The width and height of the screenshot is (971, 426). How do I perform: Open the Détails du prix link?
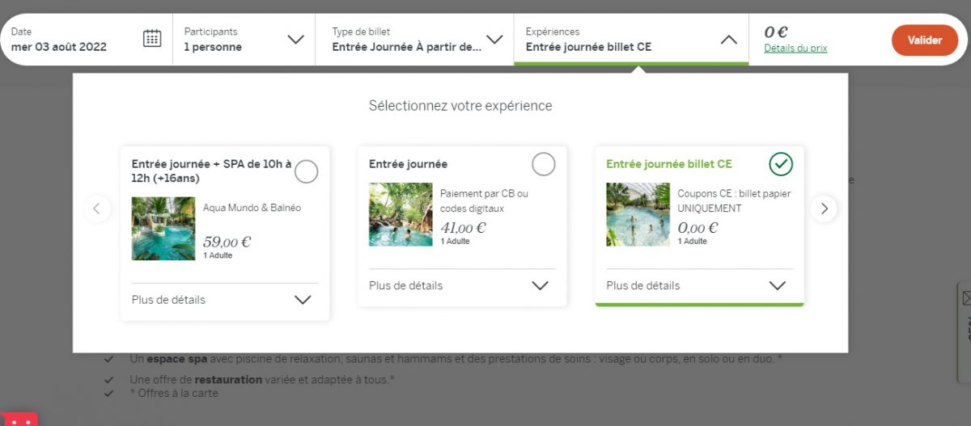click(795, 49)
